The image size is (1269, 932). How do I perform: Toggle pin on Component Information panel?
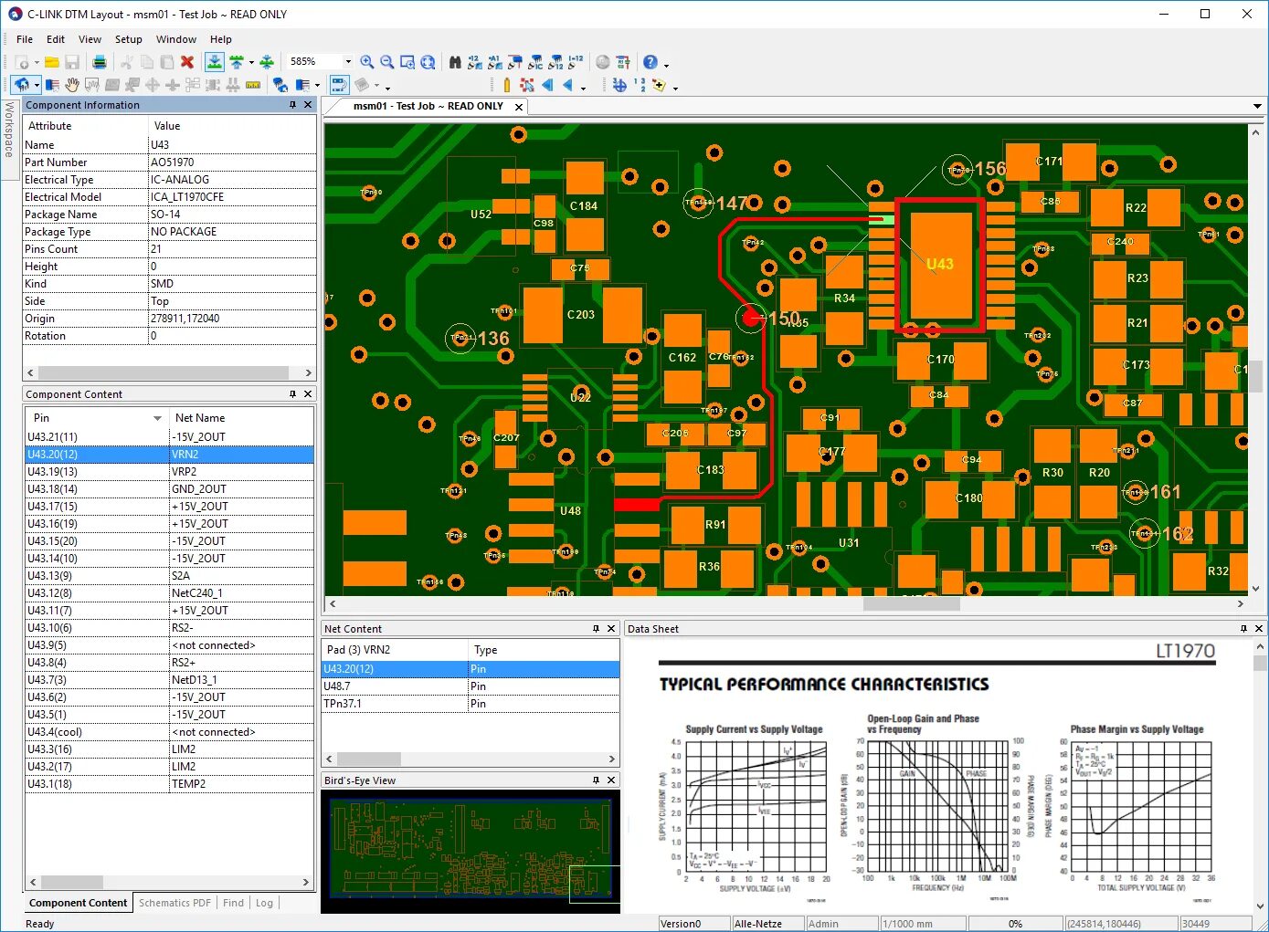[x=292, y=105]
